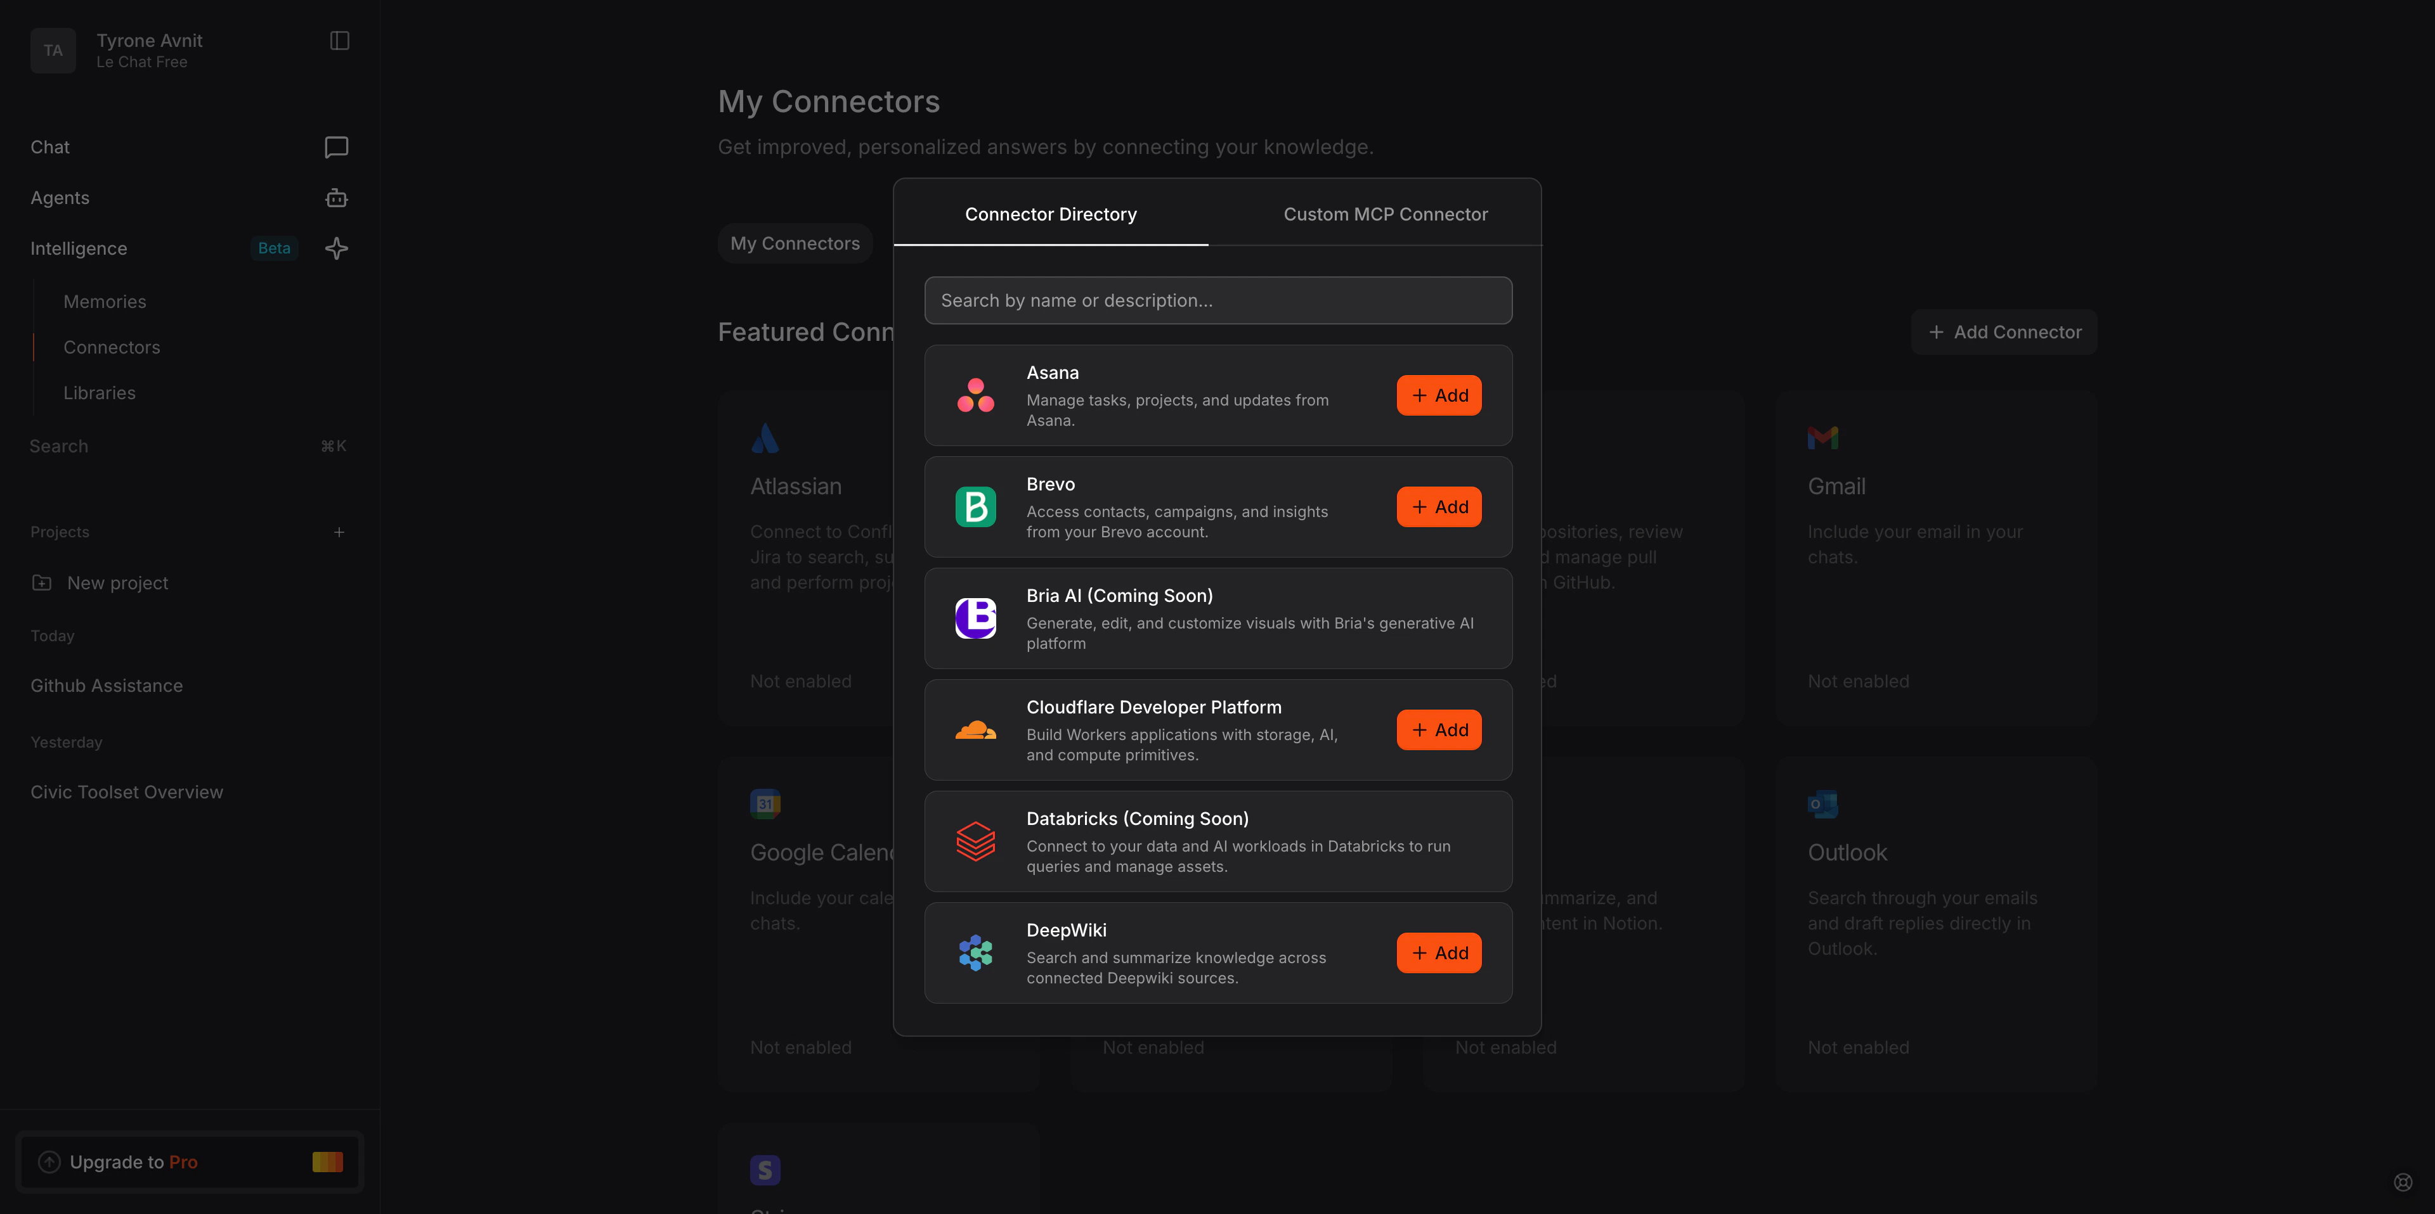Add the Asana connector

pos(1438,395)
